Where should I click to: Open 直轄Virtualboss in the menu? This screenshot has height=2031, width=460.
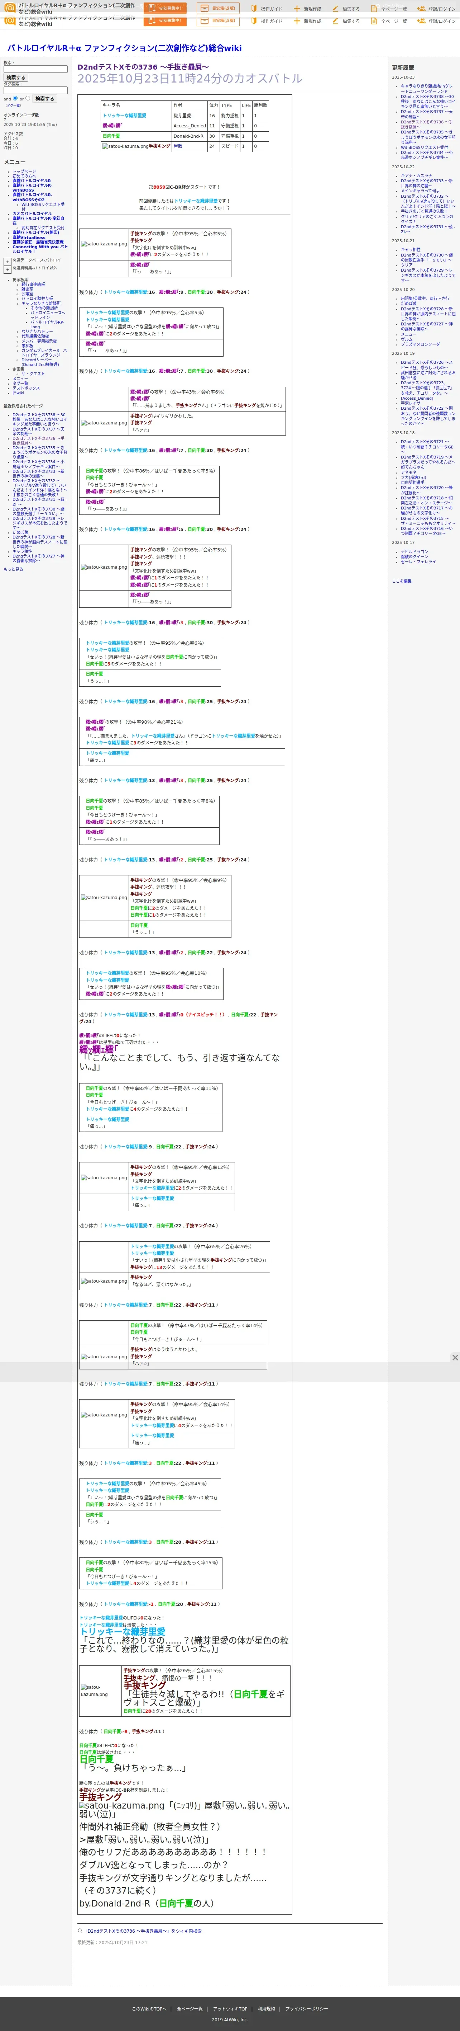(29, 237)
